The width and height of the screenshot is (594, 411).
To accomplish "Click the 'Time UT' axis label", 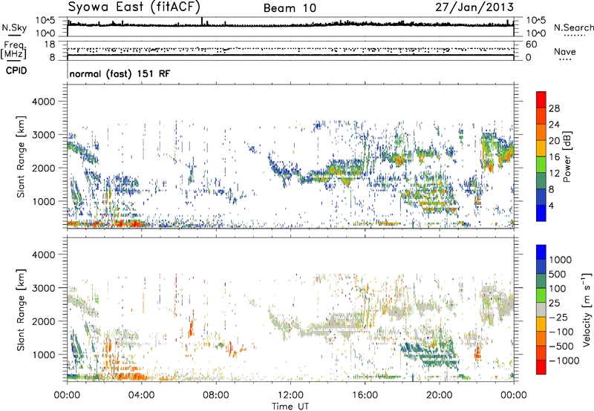I will (290, 407).
